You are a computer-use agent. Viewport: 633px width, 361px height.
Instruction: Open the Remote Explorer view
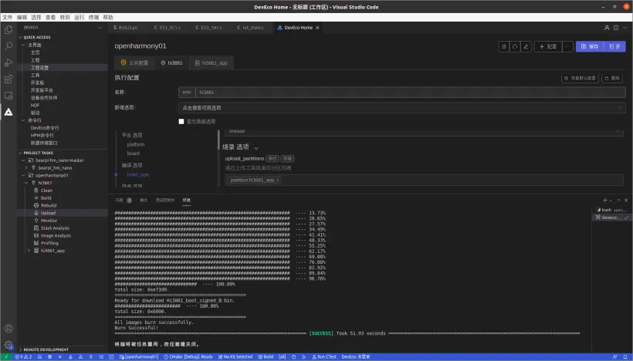pos(8,96)
